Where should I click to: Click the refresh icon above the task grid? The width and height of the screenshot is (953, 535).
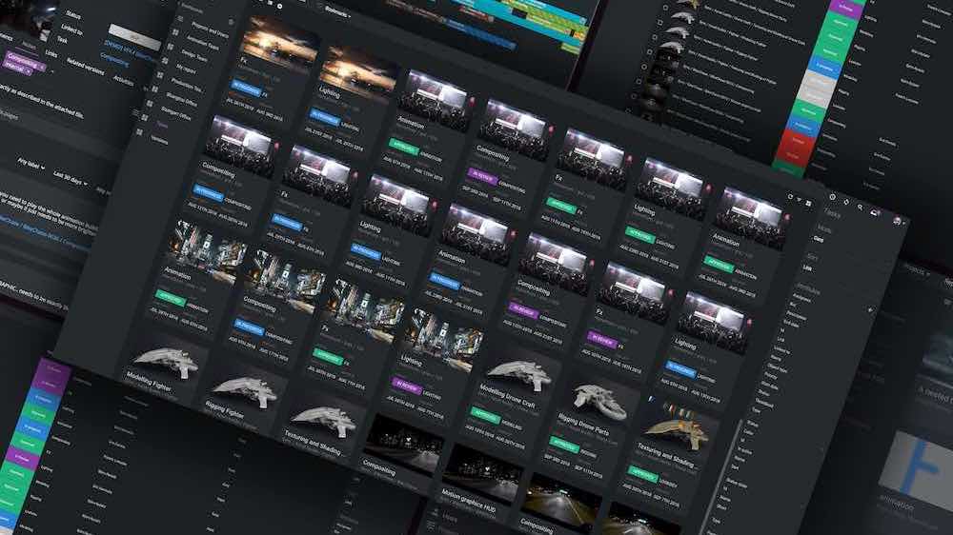click(x=790, y=197)
